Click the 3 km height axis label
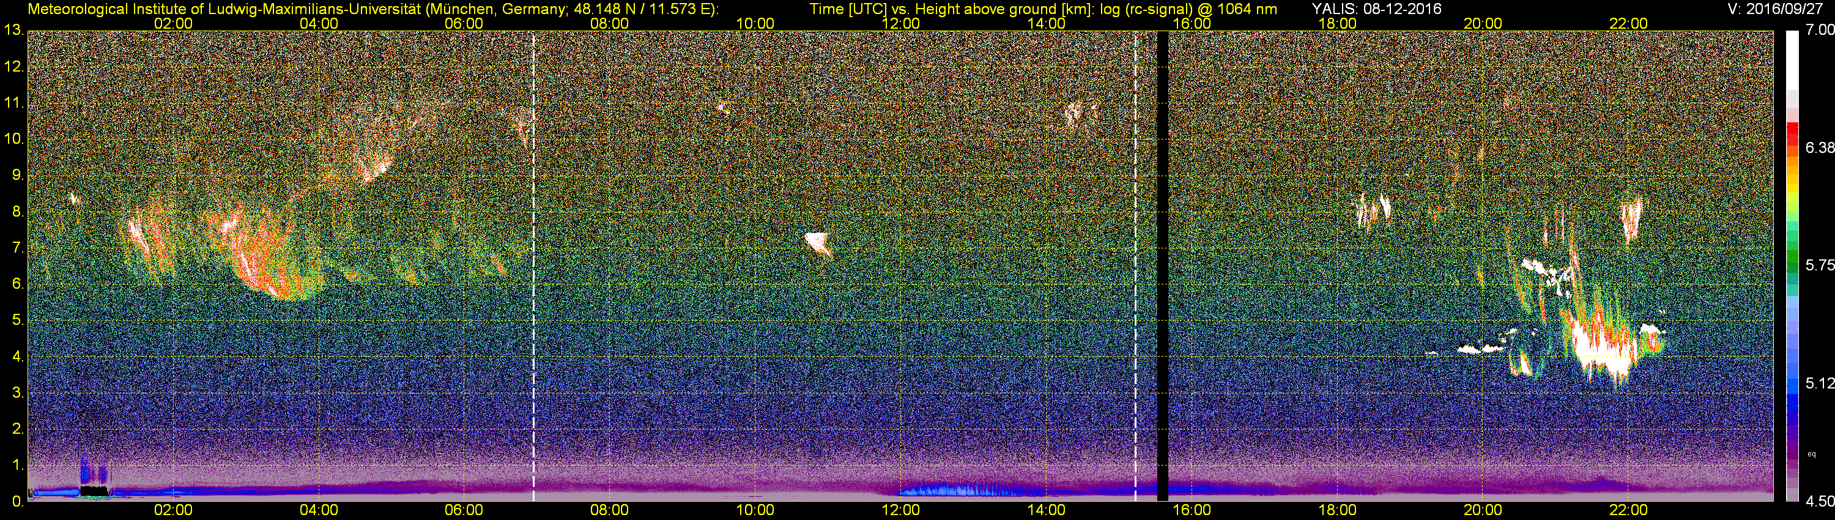1835x520 pixels. tap(18, 393)
